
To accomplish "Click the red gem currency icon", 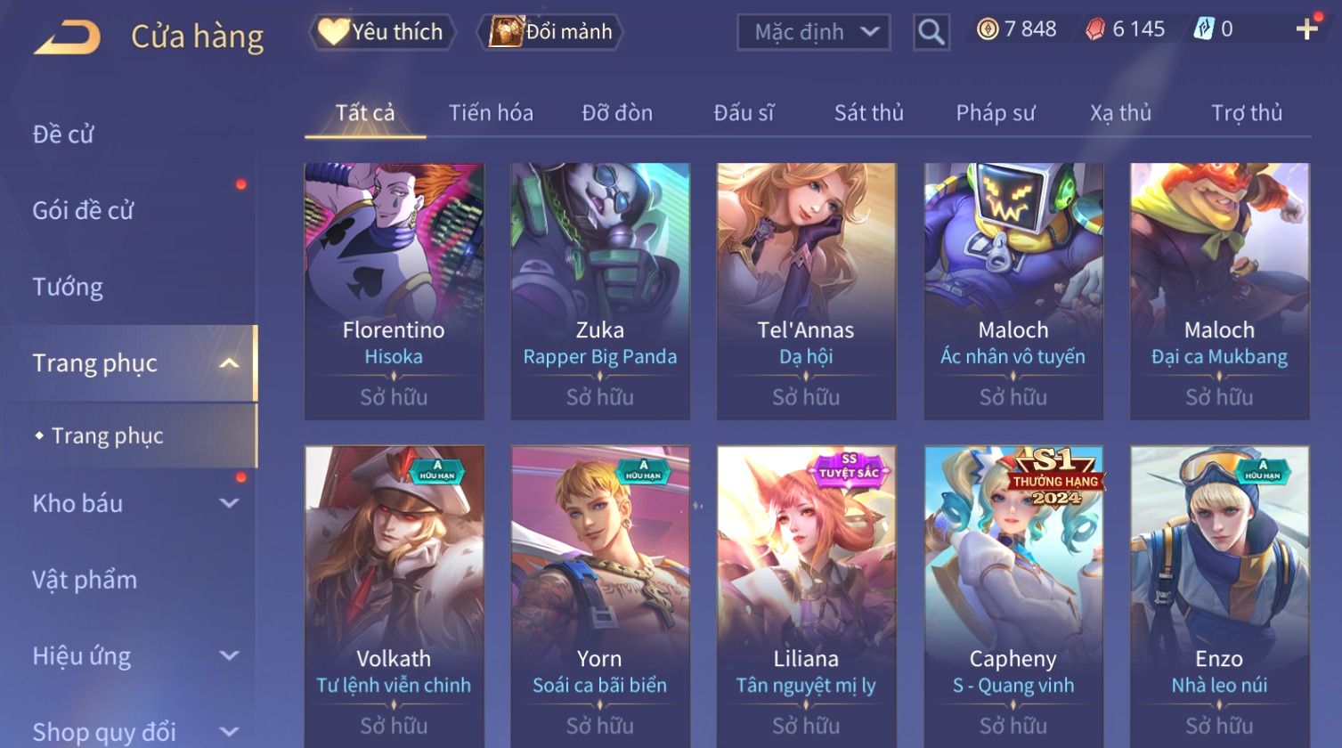I will (1095, 30).
